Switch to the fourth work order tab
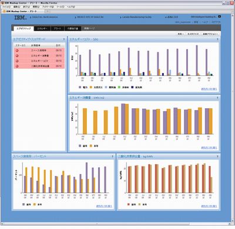 pyautogui.click(x=72, y=28)
